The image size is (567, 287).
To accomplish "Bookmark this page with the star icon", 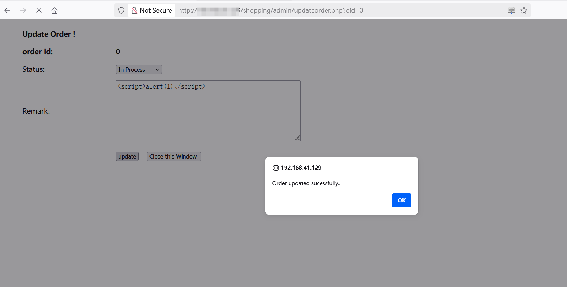I will (x=524, y=10).
